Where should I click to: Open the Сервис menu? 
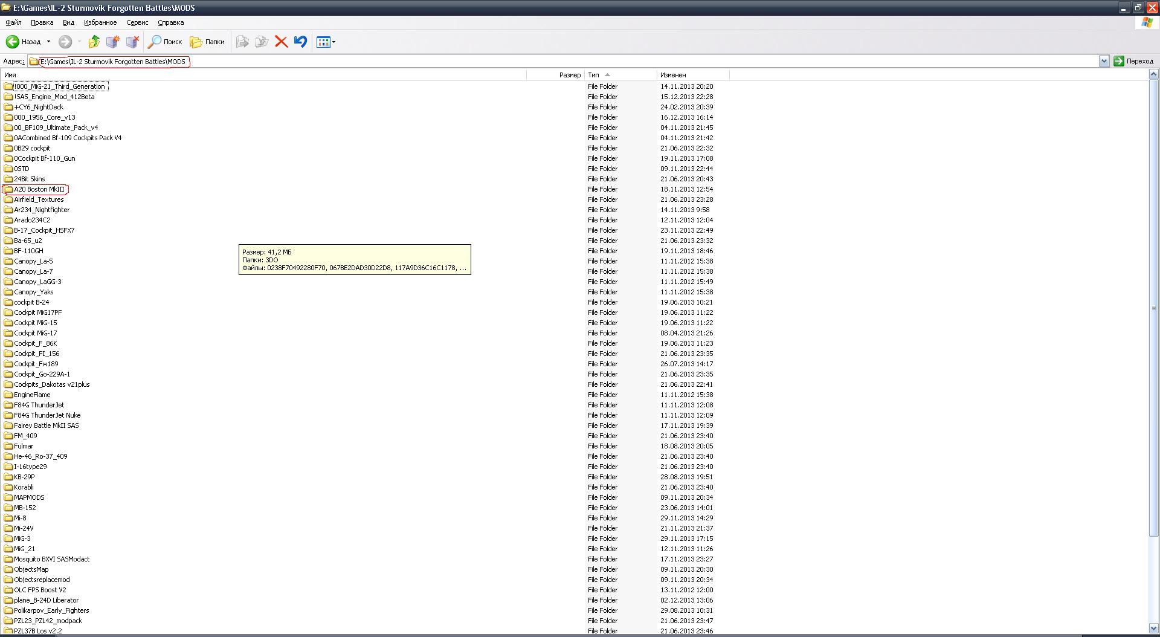pos(137,22)
